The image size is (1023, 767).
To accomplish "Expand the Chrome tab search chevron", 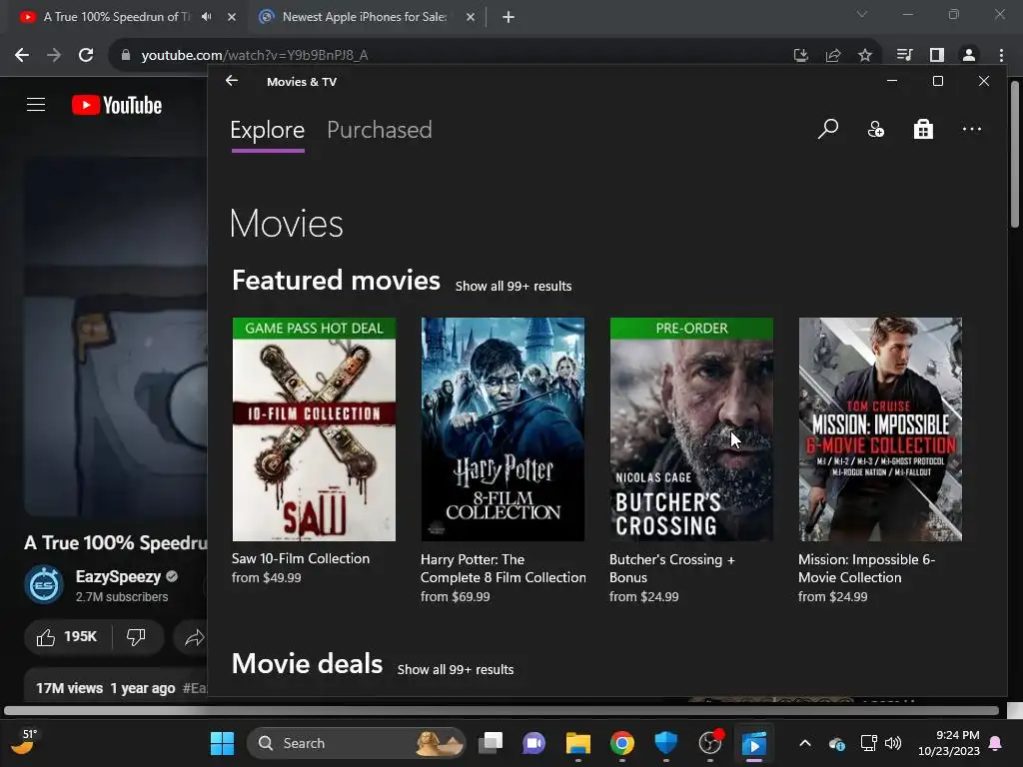I will point(862,14).
